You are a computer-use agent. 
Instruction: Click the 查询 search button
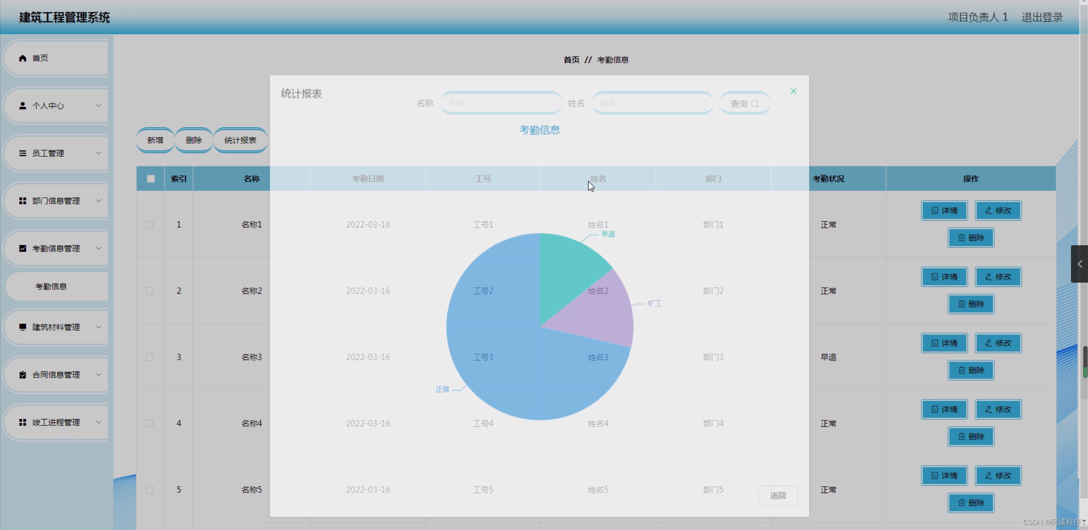(744, 104)
